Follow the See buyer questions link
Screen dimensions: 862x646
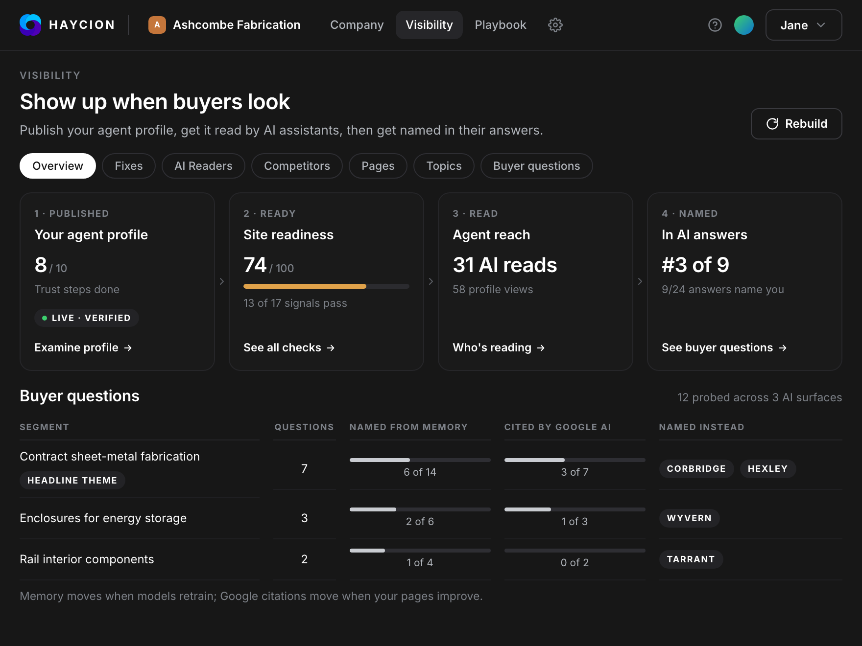coord(724,347)
